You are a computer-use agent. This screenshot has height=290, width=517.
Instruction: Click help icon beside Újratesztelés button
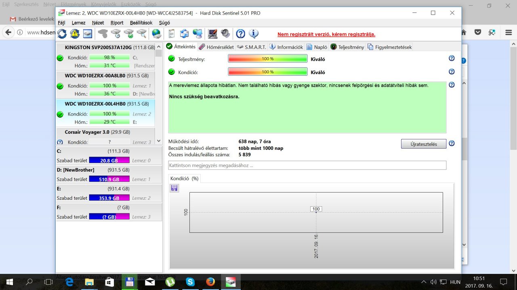pyautogui.click(x=452, y=143)
